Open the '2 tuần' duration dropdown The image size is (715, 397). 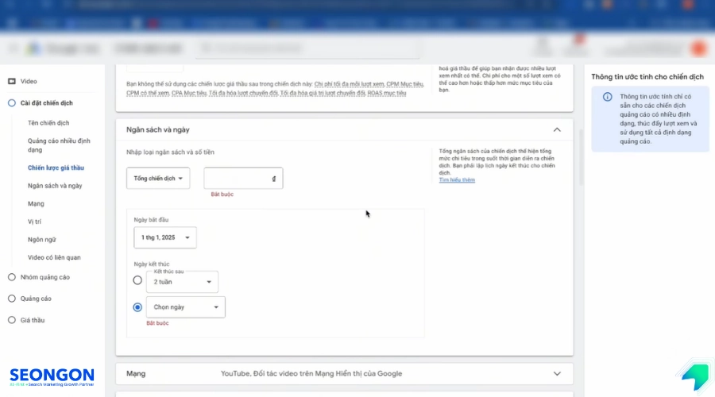coord(182,282)
